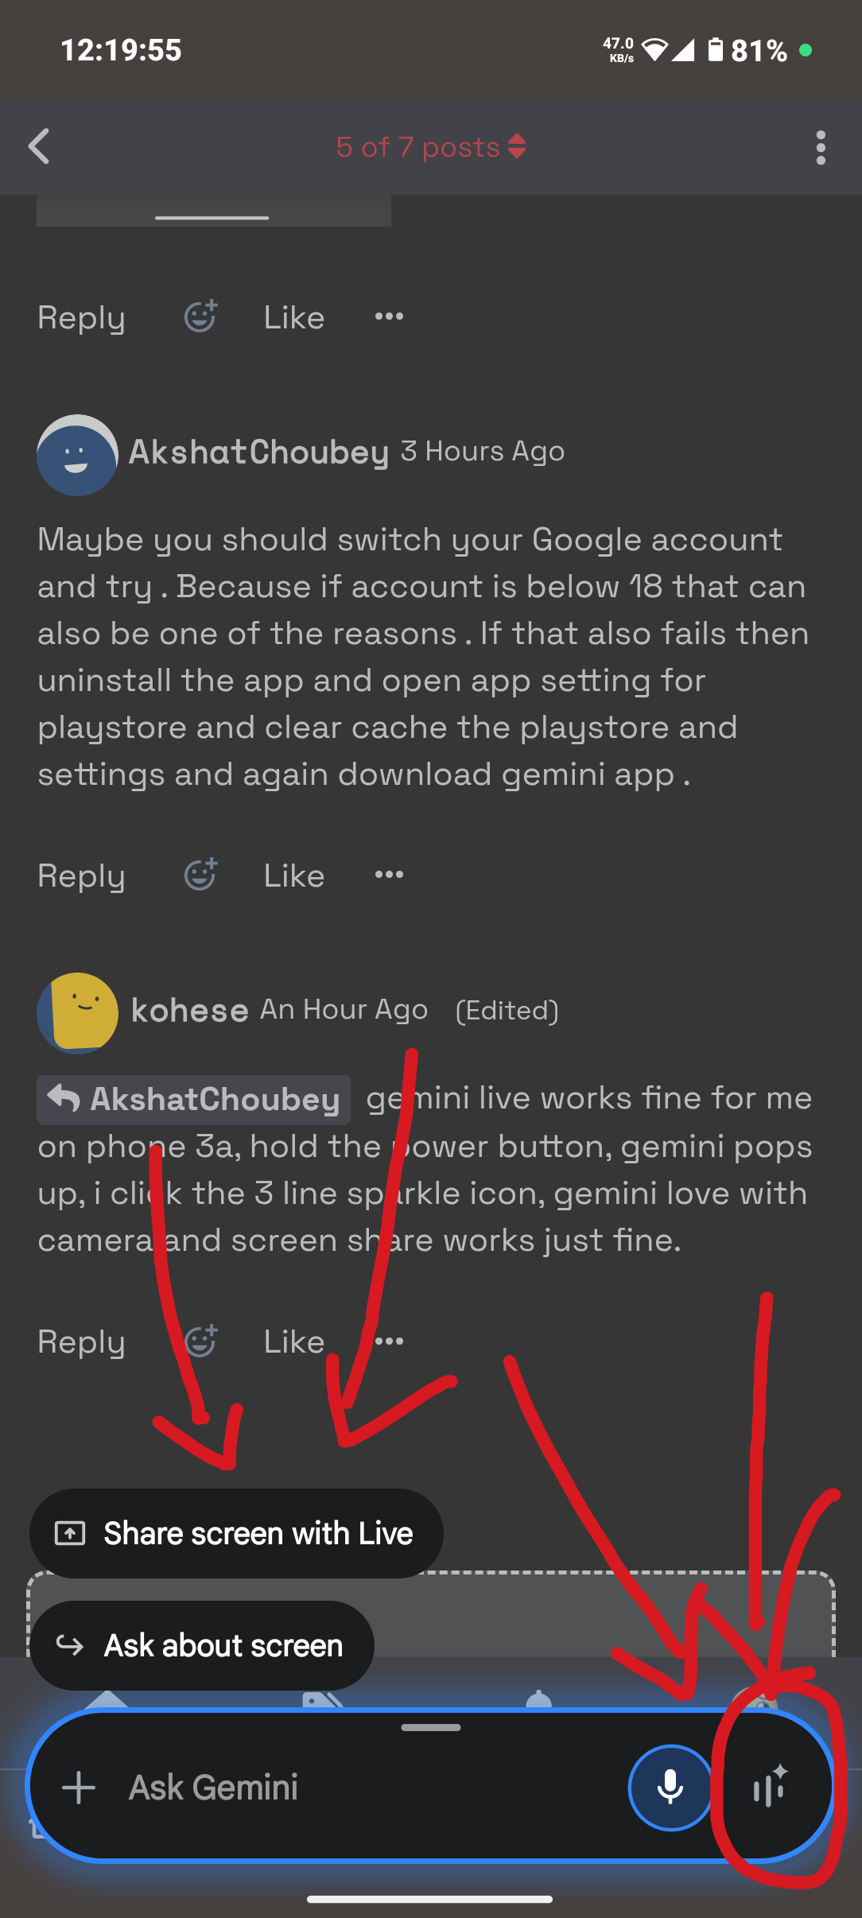Screen dimensions: 862x1918
Task: Reply to kohese's post
Action: [81, 1341]
